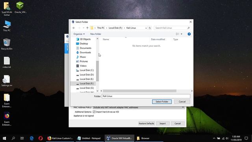The width and height of the screenshot is (252, 142).
Task: Switch to Oracle VM VirtualBox taskbar item
Action: 119,138
